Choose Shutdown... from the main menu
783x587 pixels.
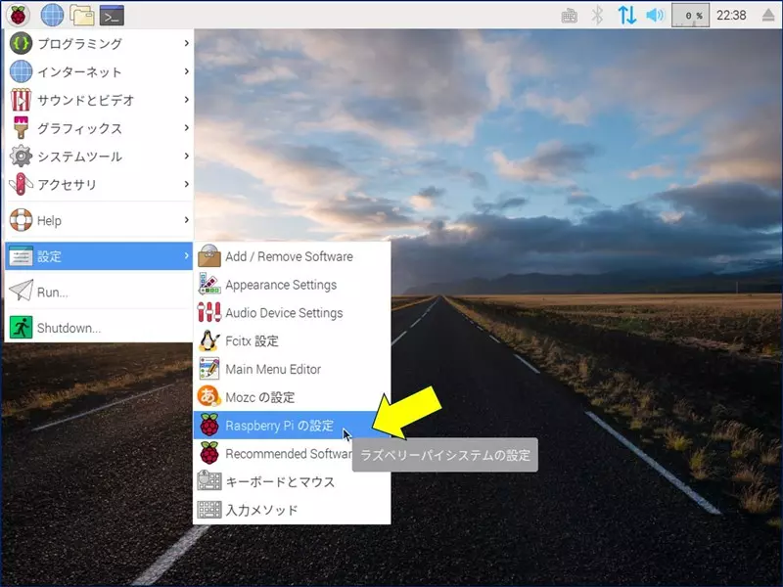[x=99, y=328]
